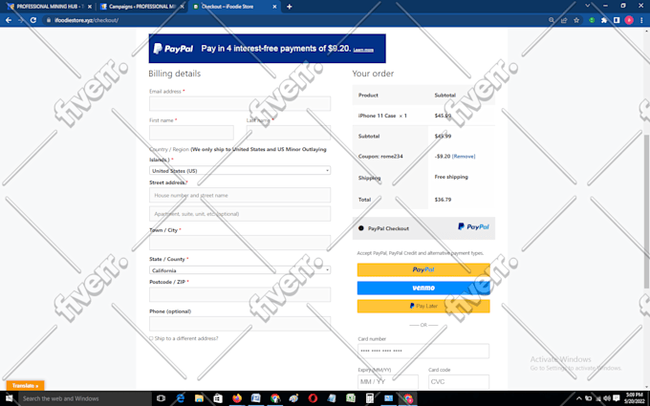Image resolution: width=650 pixels, height=406 pixels.
Task: Focus the Town / City field
Action: click(240, 243)
